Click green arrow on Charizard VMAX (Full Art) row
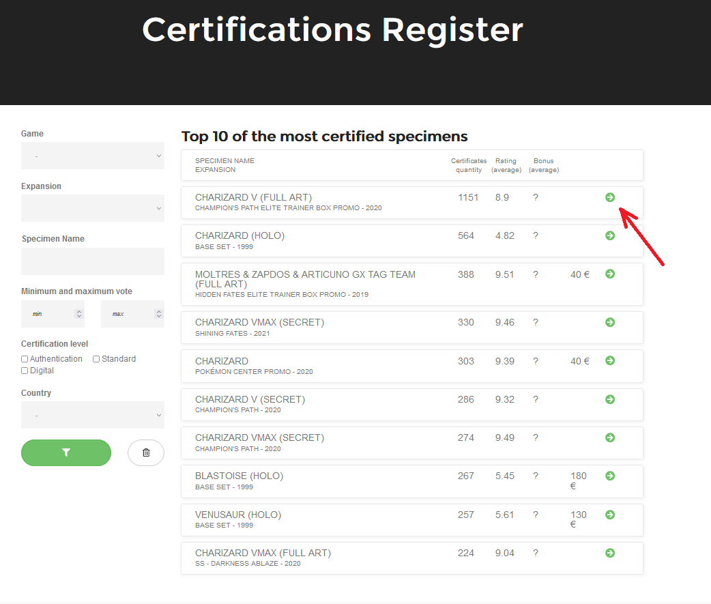This screenshot has height=604, width=711. (x=610, y=553)
